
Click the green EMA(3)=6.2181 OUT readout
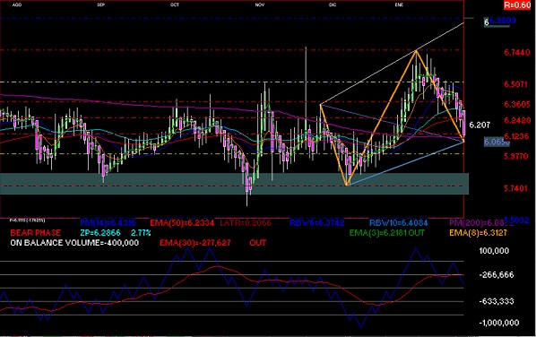point(387,233)
